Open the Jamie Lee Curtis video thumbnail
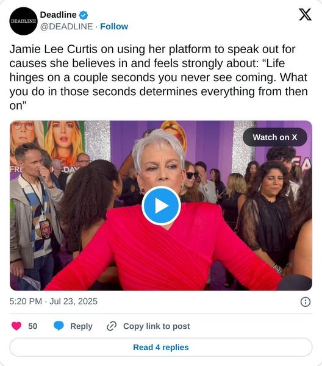 pos(161,206)
